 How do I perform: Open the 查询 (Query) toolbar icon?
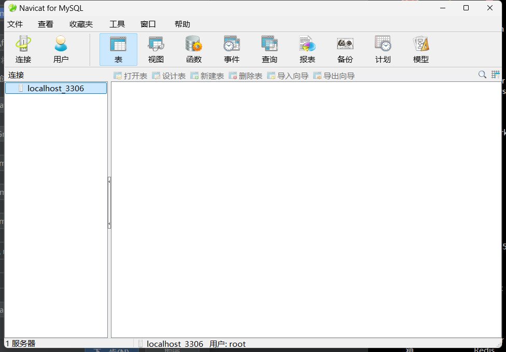270,49
